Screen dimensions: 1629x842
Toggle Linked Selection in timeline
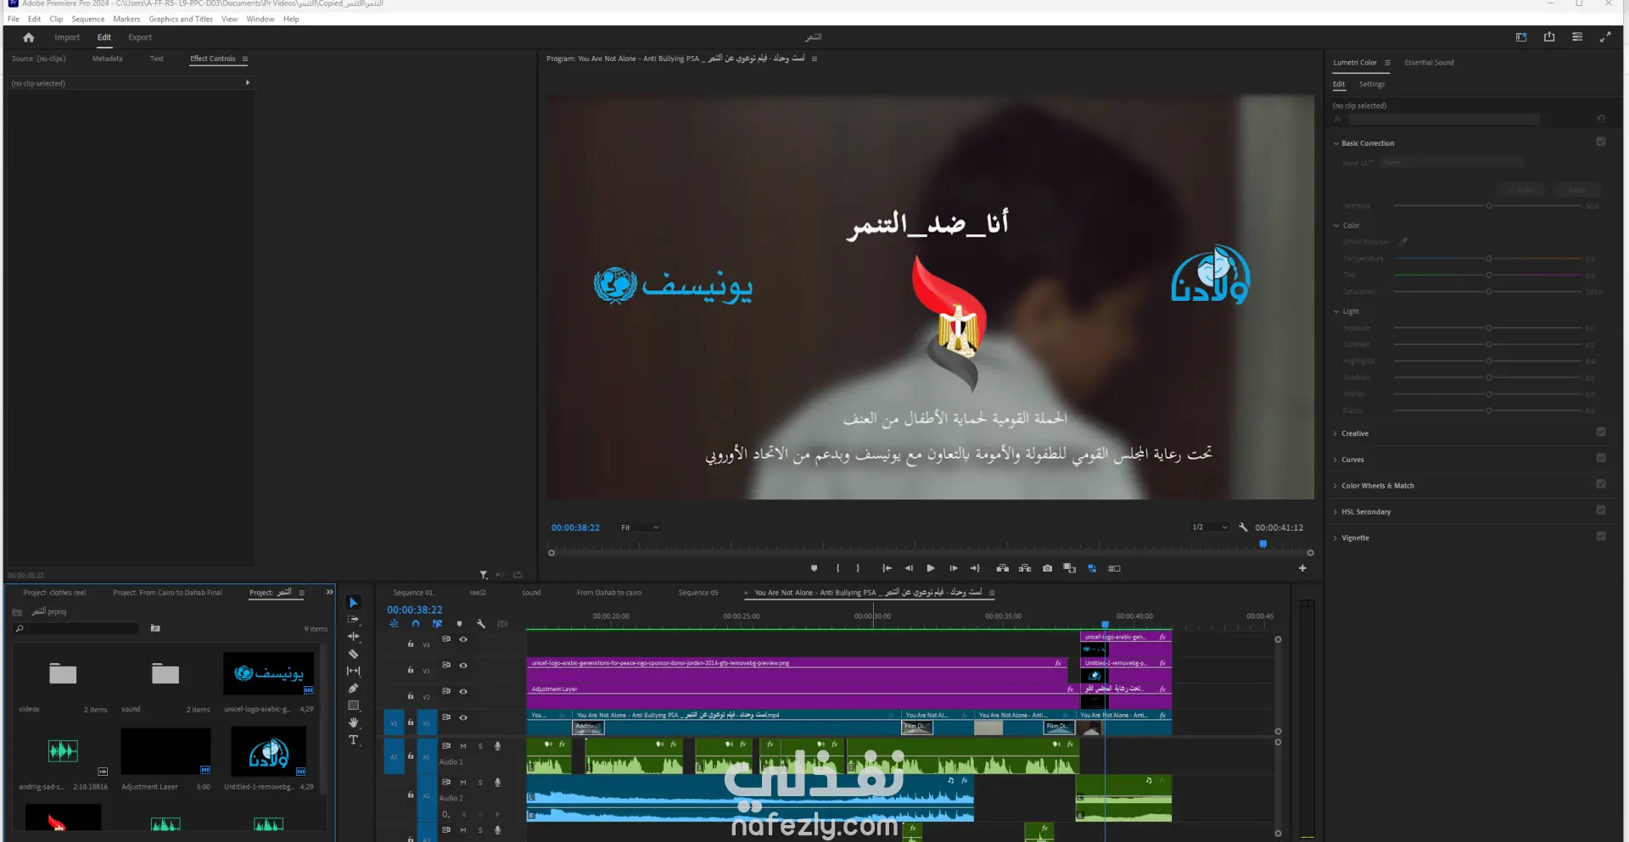point(437,624)
